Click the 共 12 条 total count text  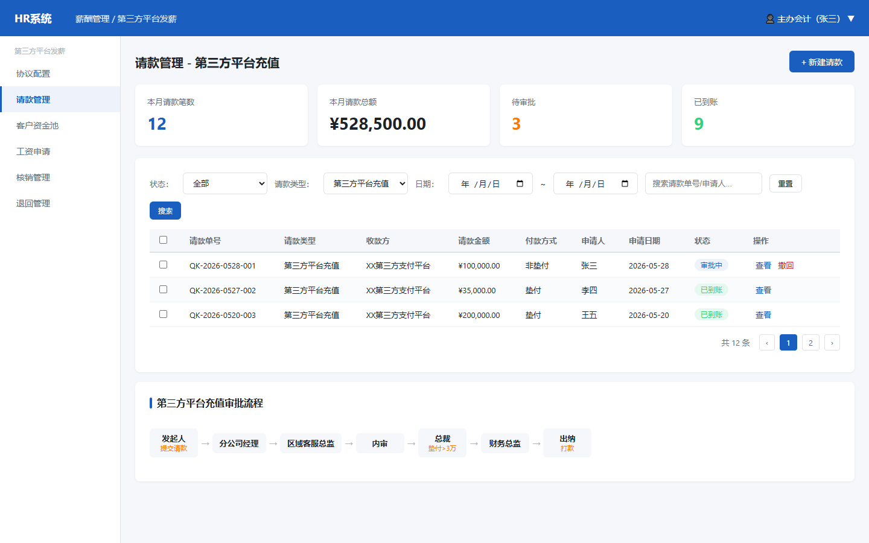[736, 343]
